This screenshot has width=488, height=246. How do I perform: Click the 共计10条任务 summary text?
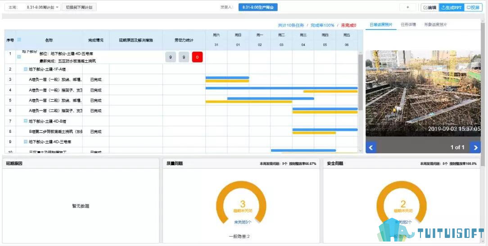point(291,25)
